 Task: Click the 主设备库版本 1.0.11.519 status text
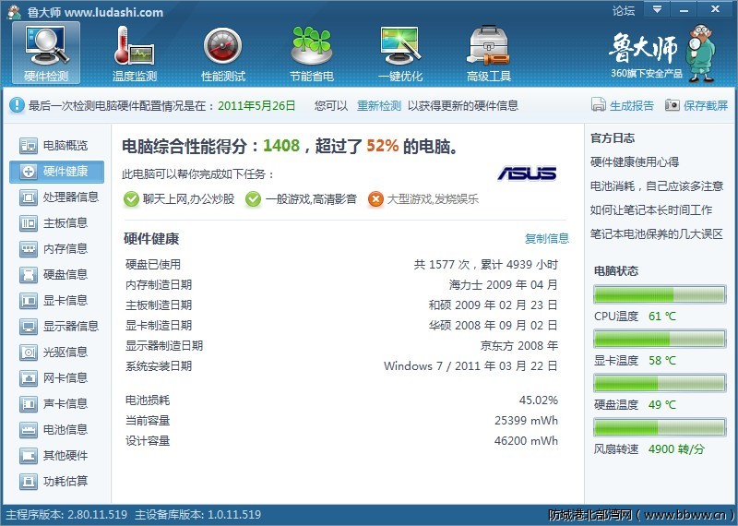[197, 514]
